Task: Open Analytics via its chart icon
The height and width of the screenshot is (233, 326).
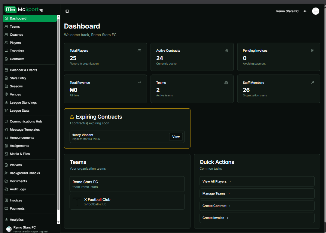Action: tap(6, 219)
